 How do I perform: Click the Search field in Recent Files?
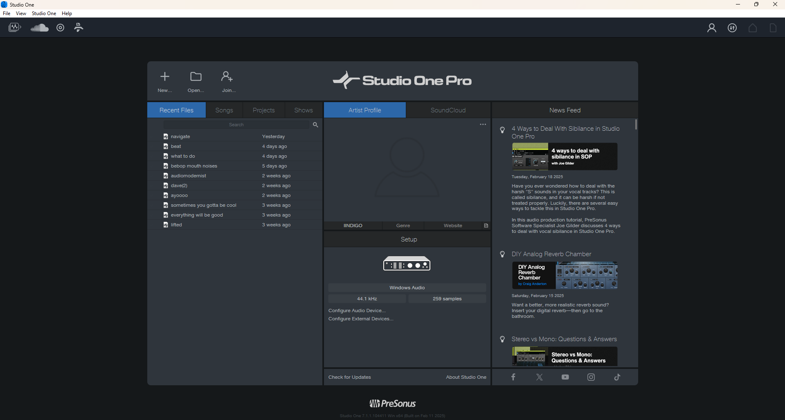point(236,125)
